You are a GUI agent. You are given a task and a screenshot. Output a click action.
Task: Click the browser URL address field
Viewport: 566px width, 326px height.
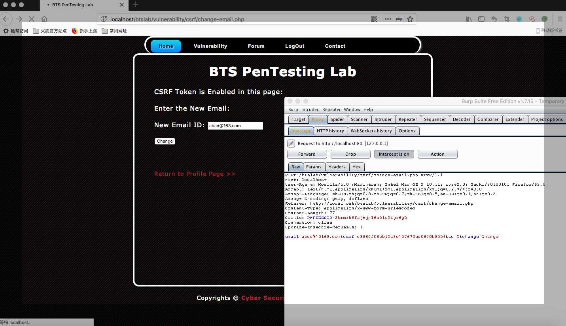click(x=237, y=19)
